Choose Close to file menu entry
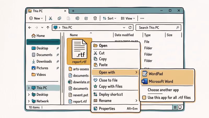Viewport: 209px width, 118px height. 115,80
